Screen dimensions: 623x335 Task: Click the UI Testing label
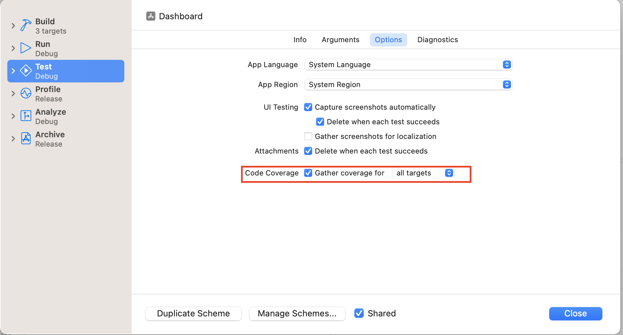tap(281, 107)
